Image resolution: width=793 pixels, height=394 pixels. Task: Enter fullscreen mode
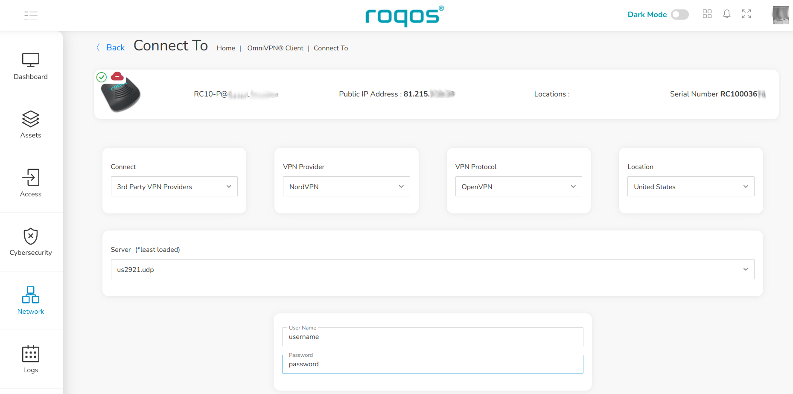(x=746, y=14)
